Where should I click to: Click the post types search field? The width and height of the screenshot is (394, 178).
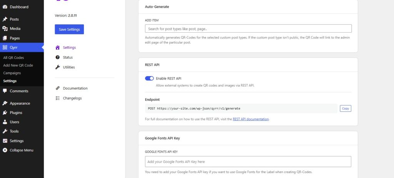click(248, 28)
